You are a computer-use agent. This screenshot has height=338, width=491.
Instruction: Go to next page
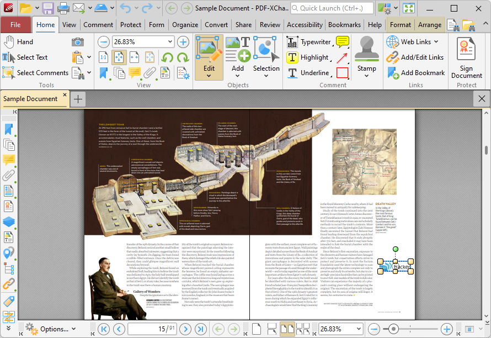click(185, 329)
